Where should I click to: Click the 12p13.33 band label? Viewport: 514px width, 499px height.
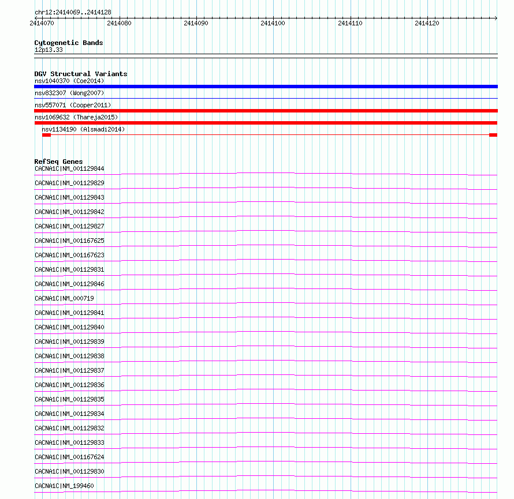[49, 50]
